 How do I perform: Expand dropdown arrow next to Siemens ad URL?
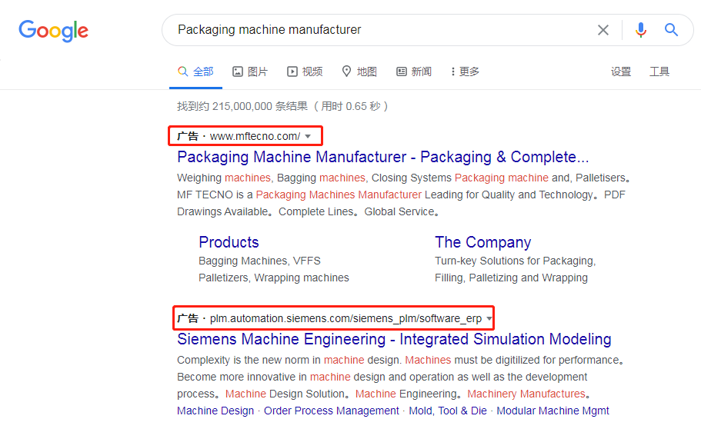coord(489,318)
